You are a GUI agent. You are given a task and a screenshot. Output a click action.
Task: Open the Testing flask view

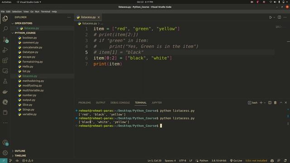click(5, 81)
